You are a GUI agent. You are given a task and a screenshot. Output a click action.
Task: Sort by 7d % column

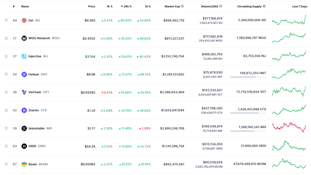[148, 6]
